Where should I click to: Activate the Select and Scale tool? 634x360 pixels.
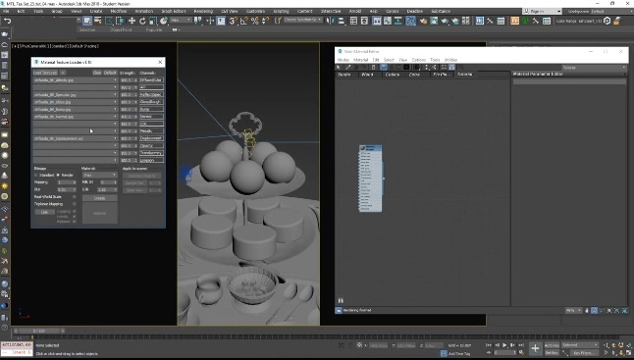click(x=153, y=21)
